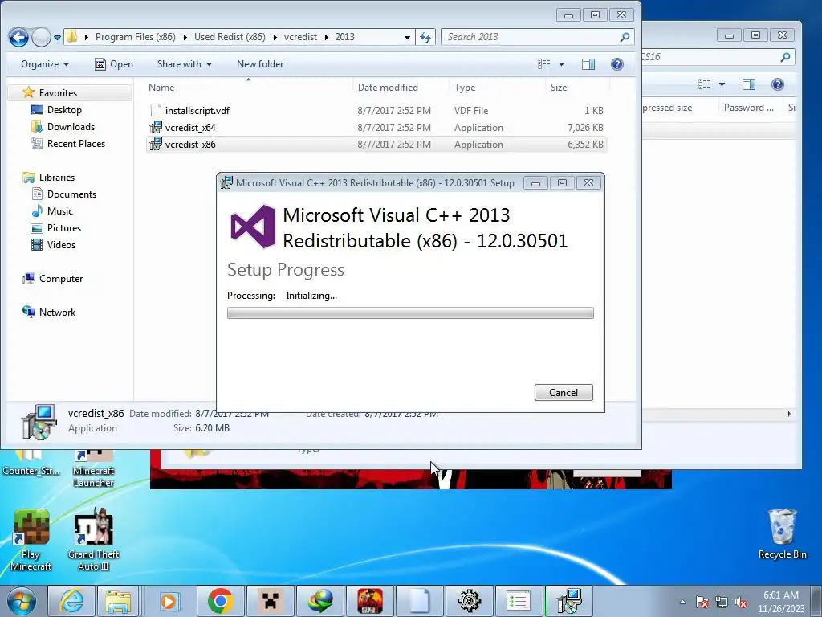Image resolution: width=822 pixels, height=617 pixels.
Task: Open the Minecraft creeper taskbar icon
Action: click(x=270, y=601)
